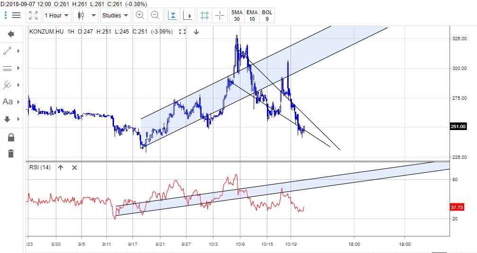Image resolution: width=477 pixels, height=253 pixels.
Task: Select the down arrow marker tool
Action: point(7,119)
